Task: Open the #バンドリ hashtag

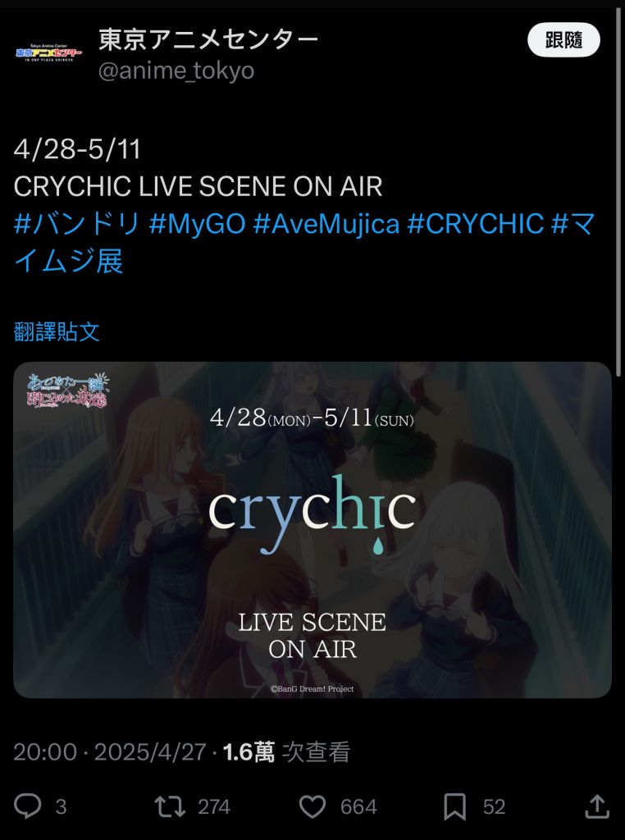Action: click(x=77, y=223)
